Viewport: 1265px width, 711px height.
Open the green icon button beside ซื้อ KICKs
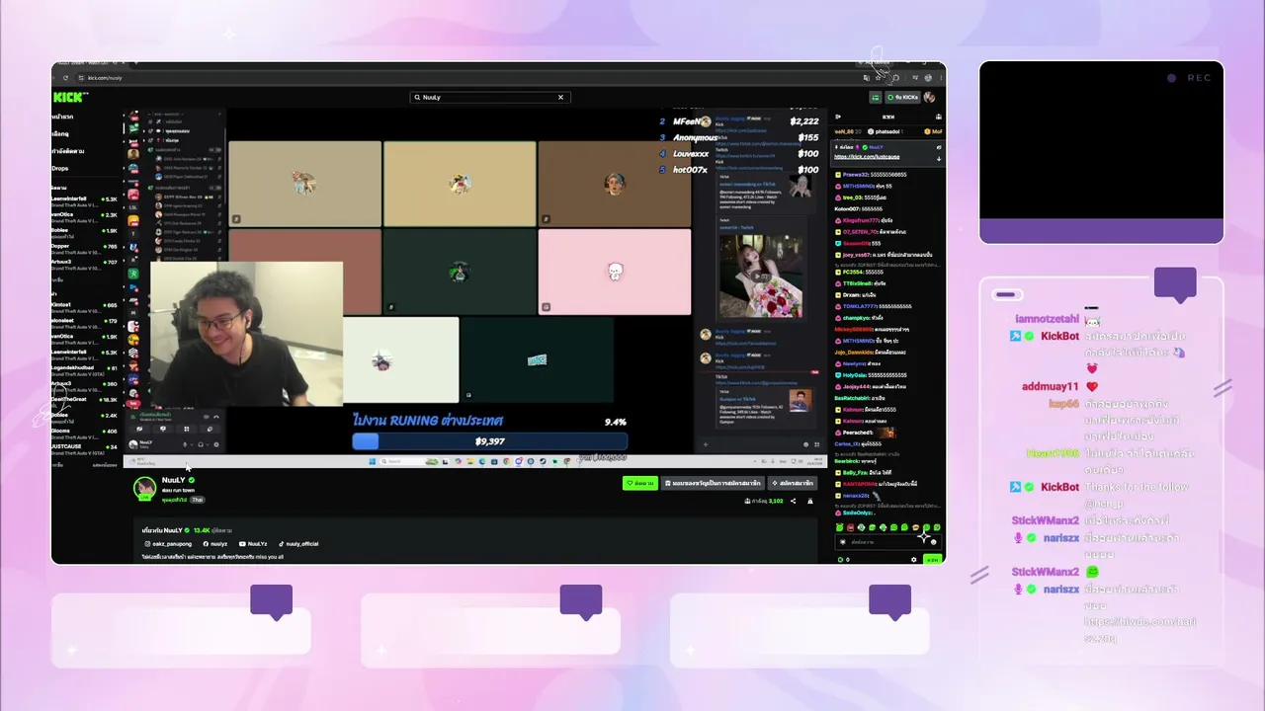(875, 97)
